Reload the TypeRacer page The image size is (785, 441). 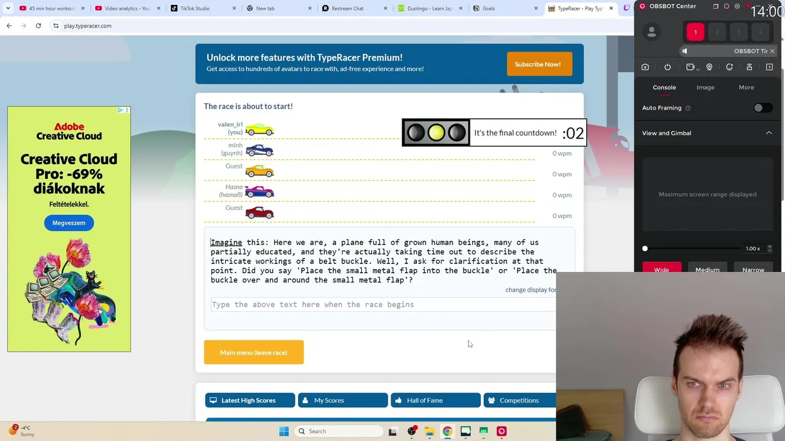pyautogui.click(x=38, y=26)
